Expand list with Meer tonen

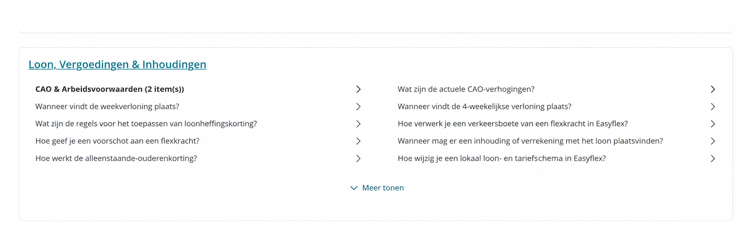pos(377,188)
